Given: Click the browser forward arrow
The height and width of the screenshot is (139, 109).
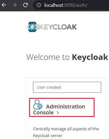Looking at the screenshot, I should [15, 5].
